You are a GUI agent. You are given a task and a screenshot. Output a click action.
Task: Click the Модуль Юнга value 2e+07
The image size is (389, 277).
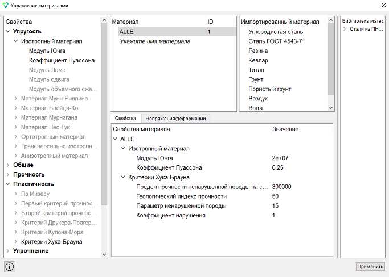[280, 158]
